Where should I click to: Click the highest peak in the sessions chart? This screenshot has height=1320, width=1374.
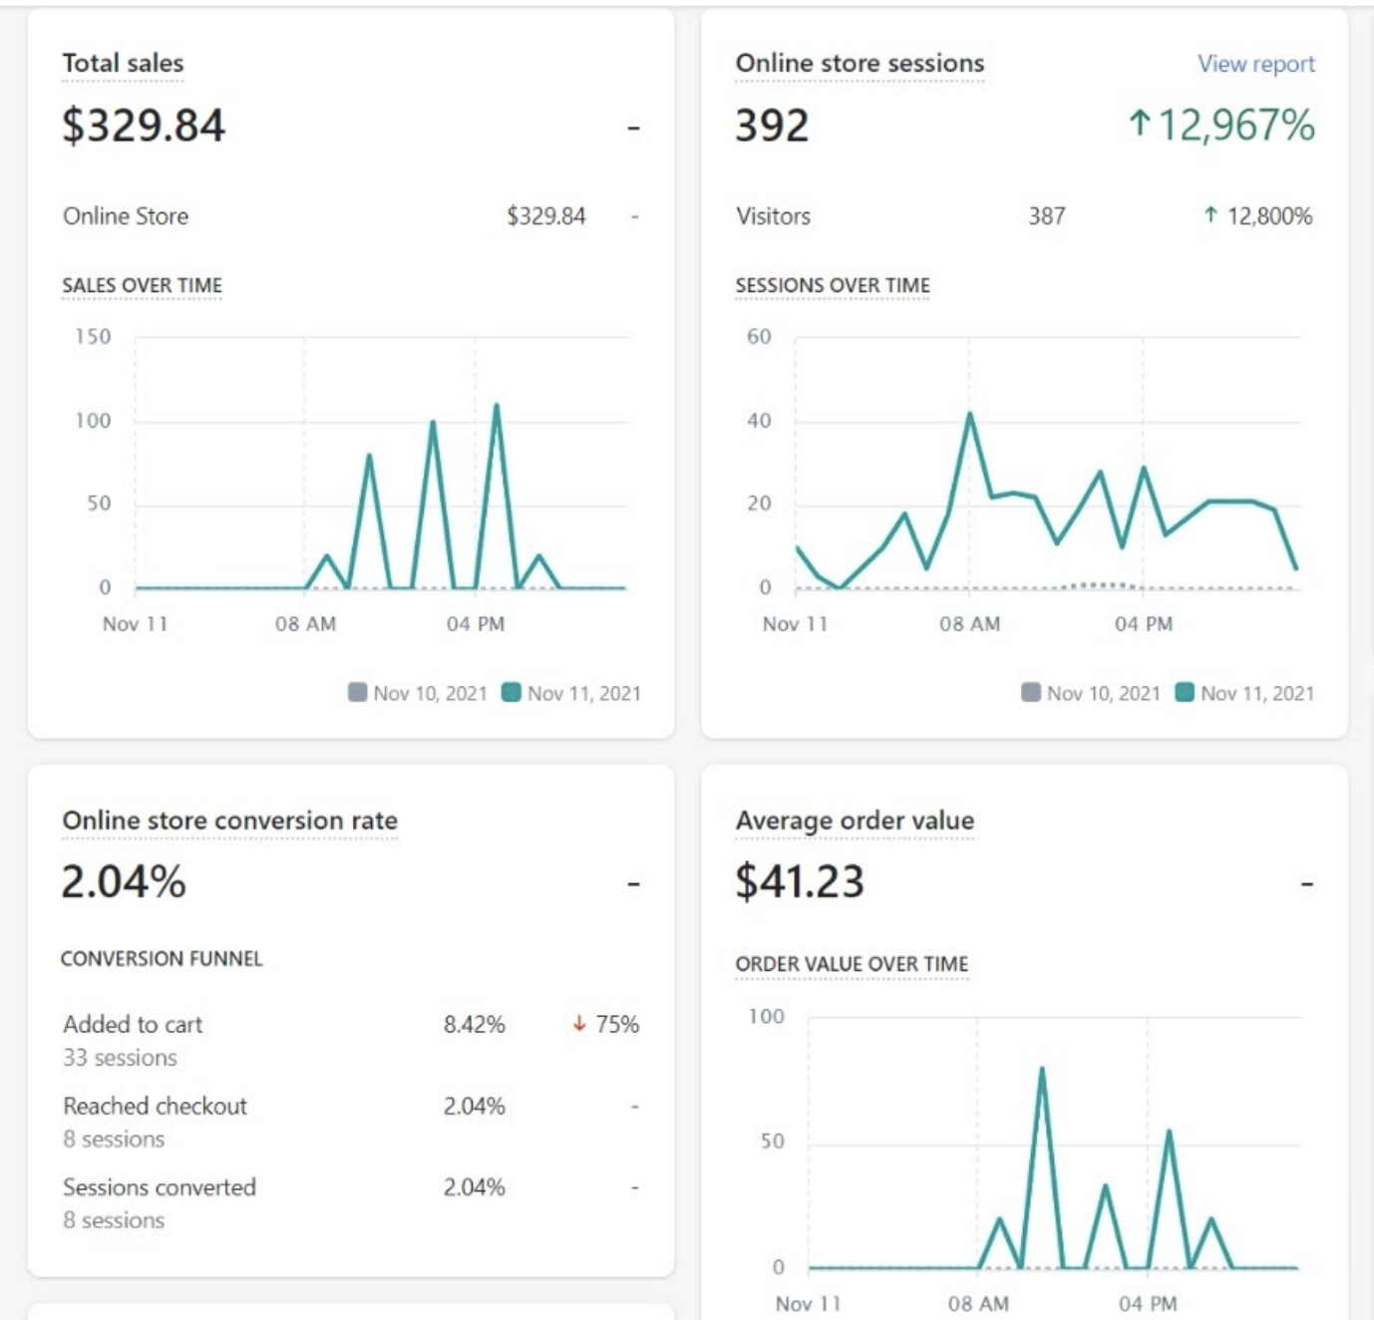click(x=968, y=414)
